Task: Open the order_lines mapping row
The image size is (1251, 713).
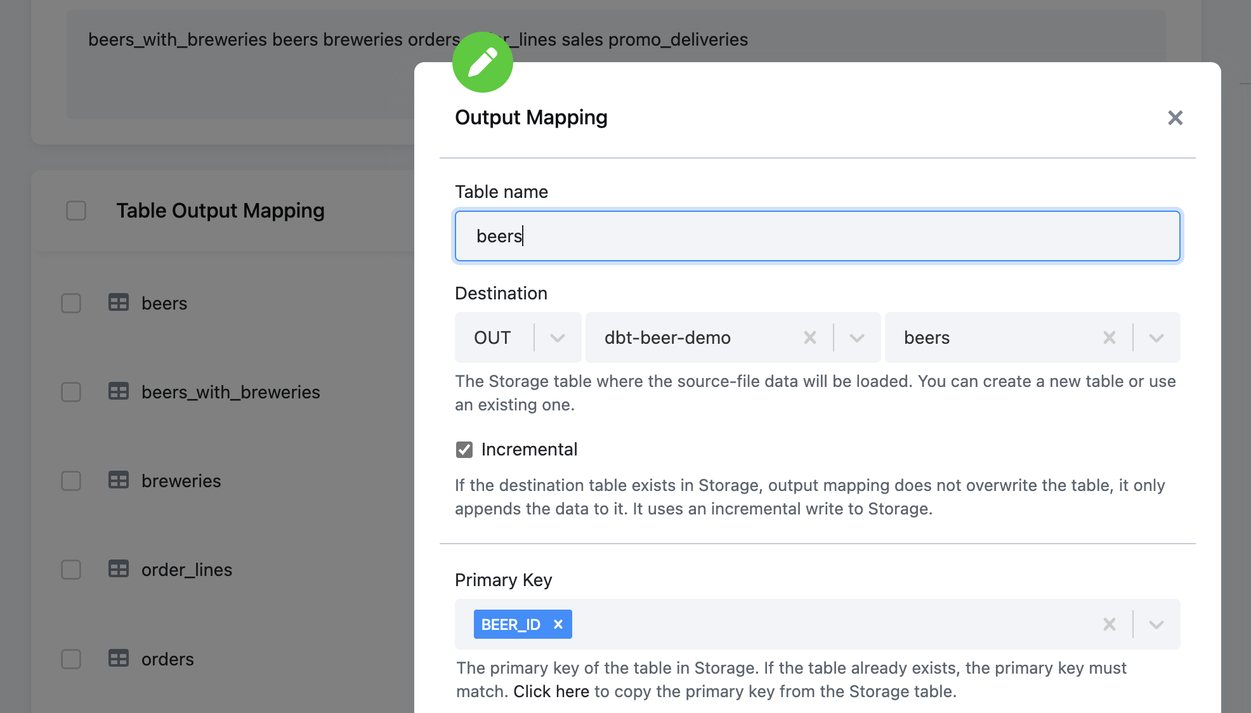Action: pos(187,570)
